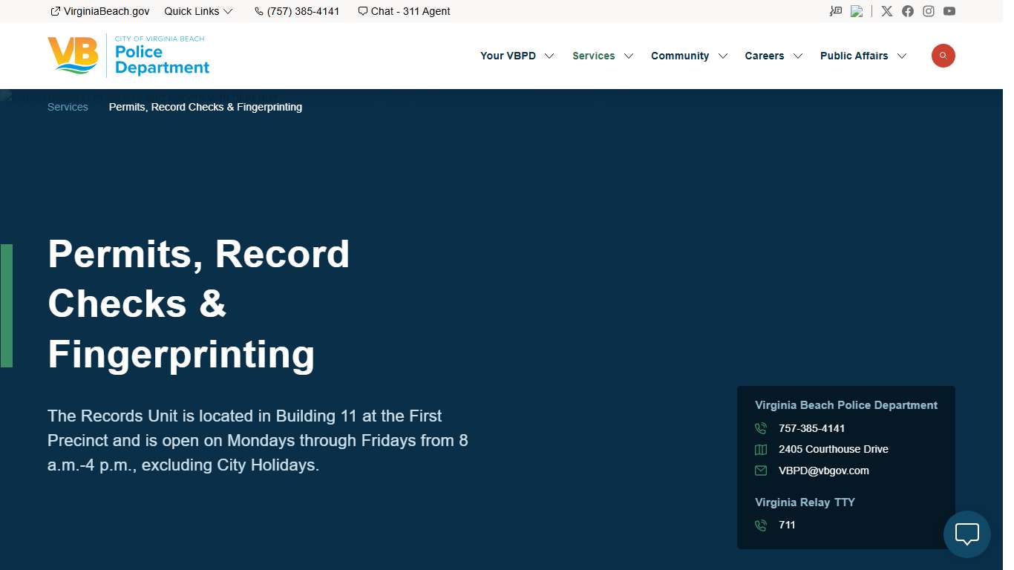Click the YouTube icon at top right

pyautogui.click(x=949, y=10)
